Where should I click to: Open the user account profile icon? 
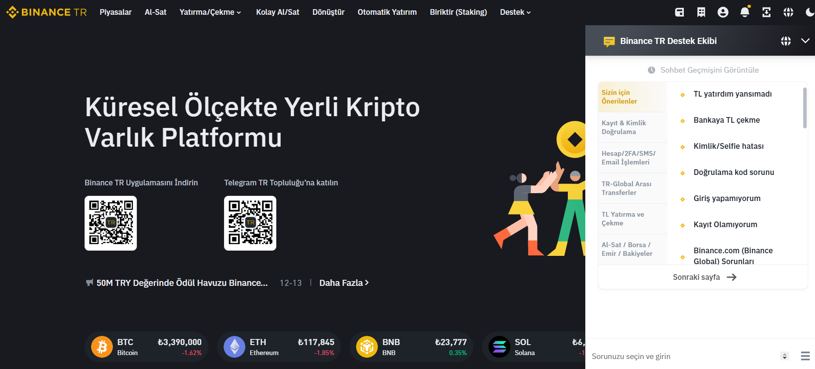pos(723,12)
